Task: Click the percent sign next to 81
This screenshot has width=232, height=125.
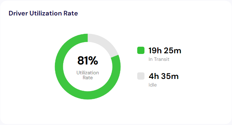Action: pyautogui.click(x=93, y=61)
